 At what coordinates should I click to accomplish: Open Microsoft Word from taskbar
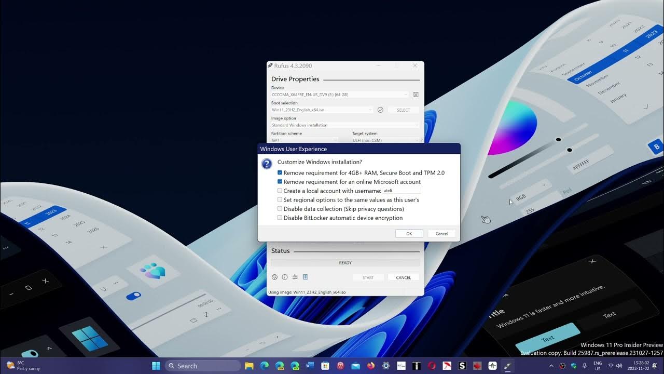[310, 366]
